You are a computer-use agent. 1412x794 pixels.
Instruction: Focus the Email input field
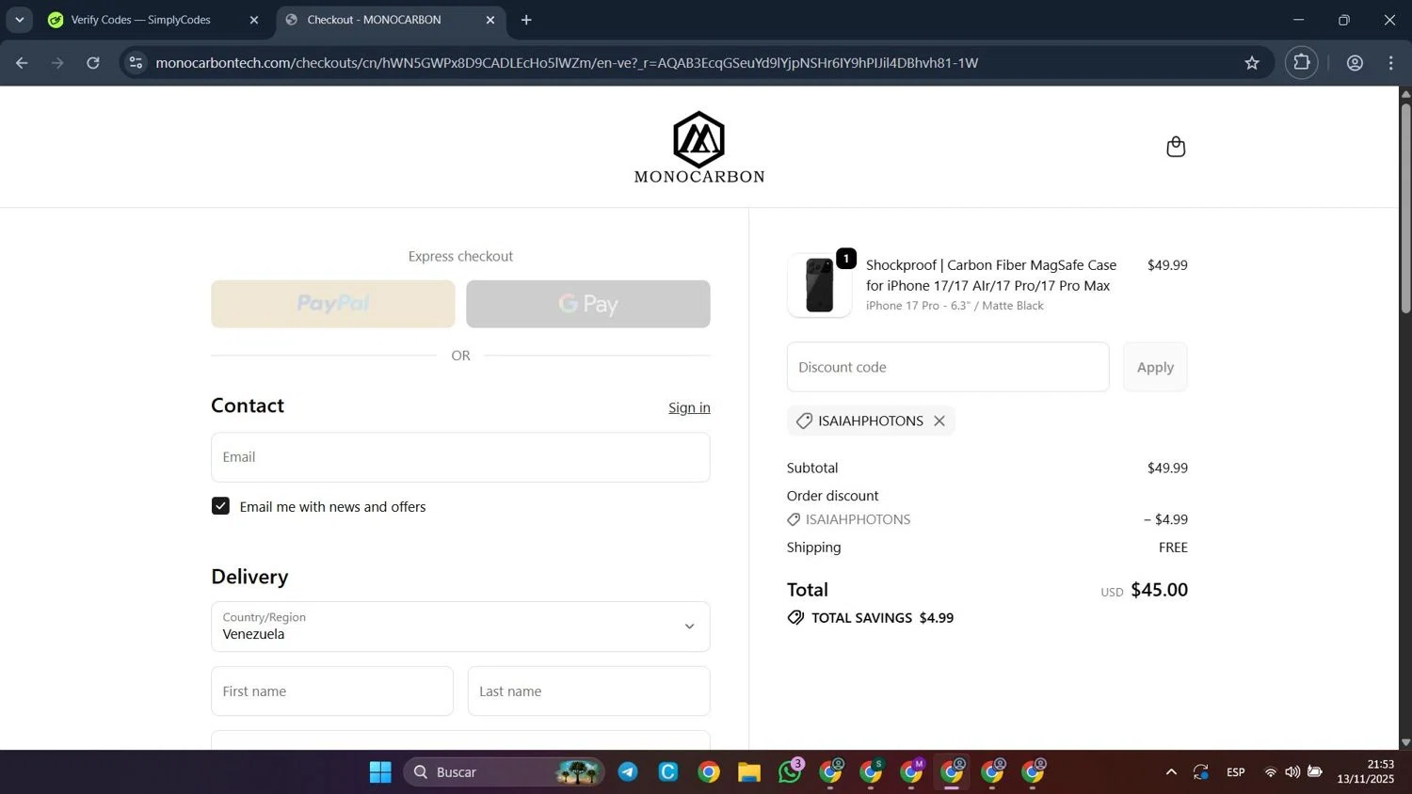coord(460,457)
